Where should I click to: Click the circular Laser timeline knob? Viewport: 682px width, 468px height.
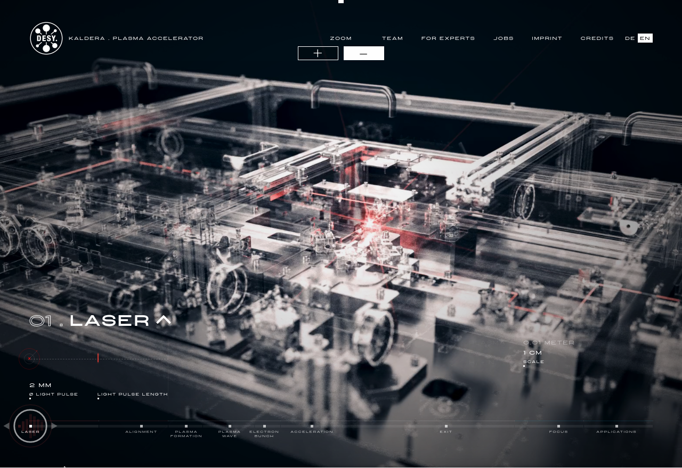tap(30, 426)
